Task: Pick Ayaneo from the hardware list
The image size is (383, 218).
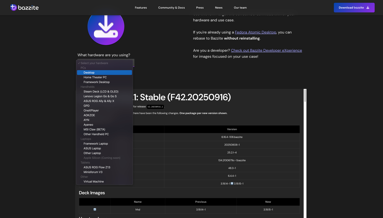Action: (x=104, y=124)
